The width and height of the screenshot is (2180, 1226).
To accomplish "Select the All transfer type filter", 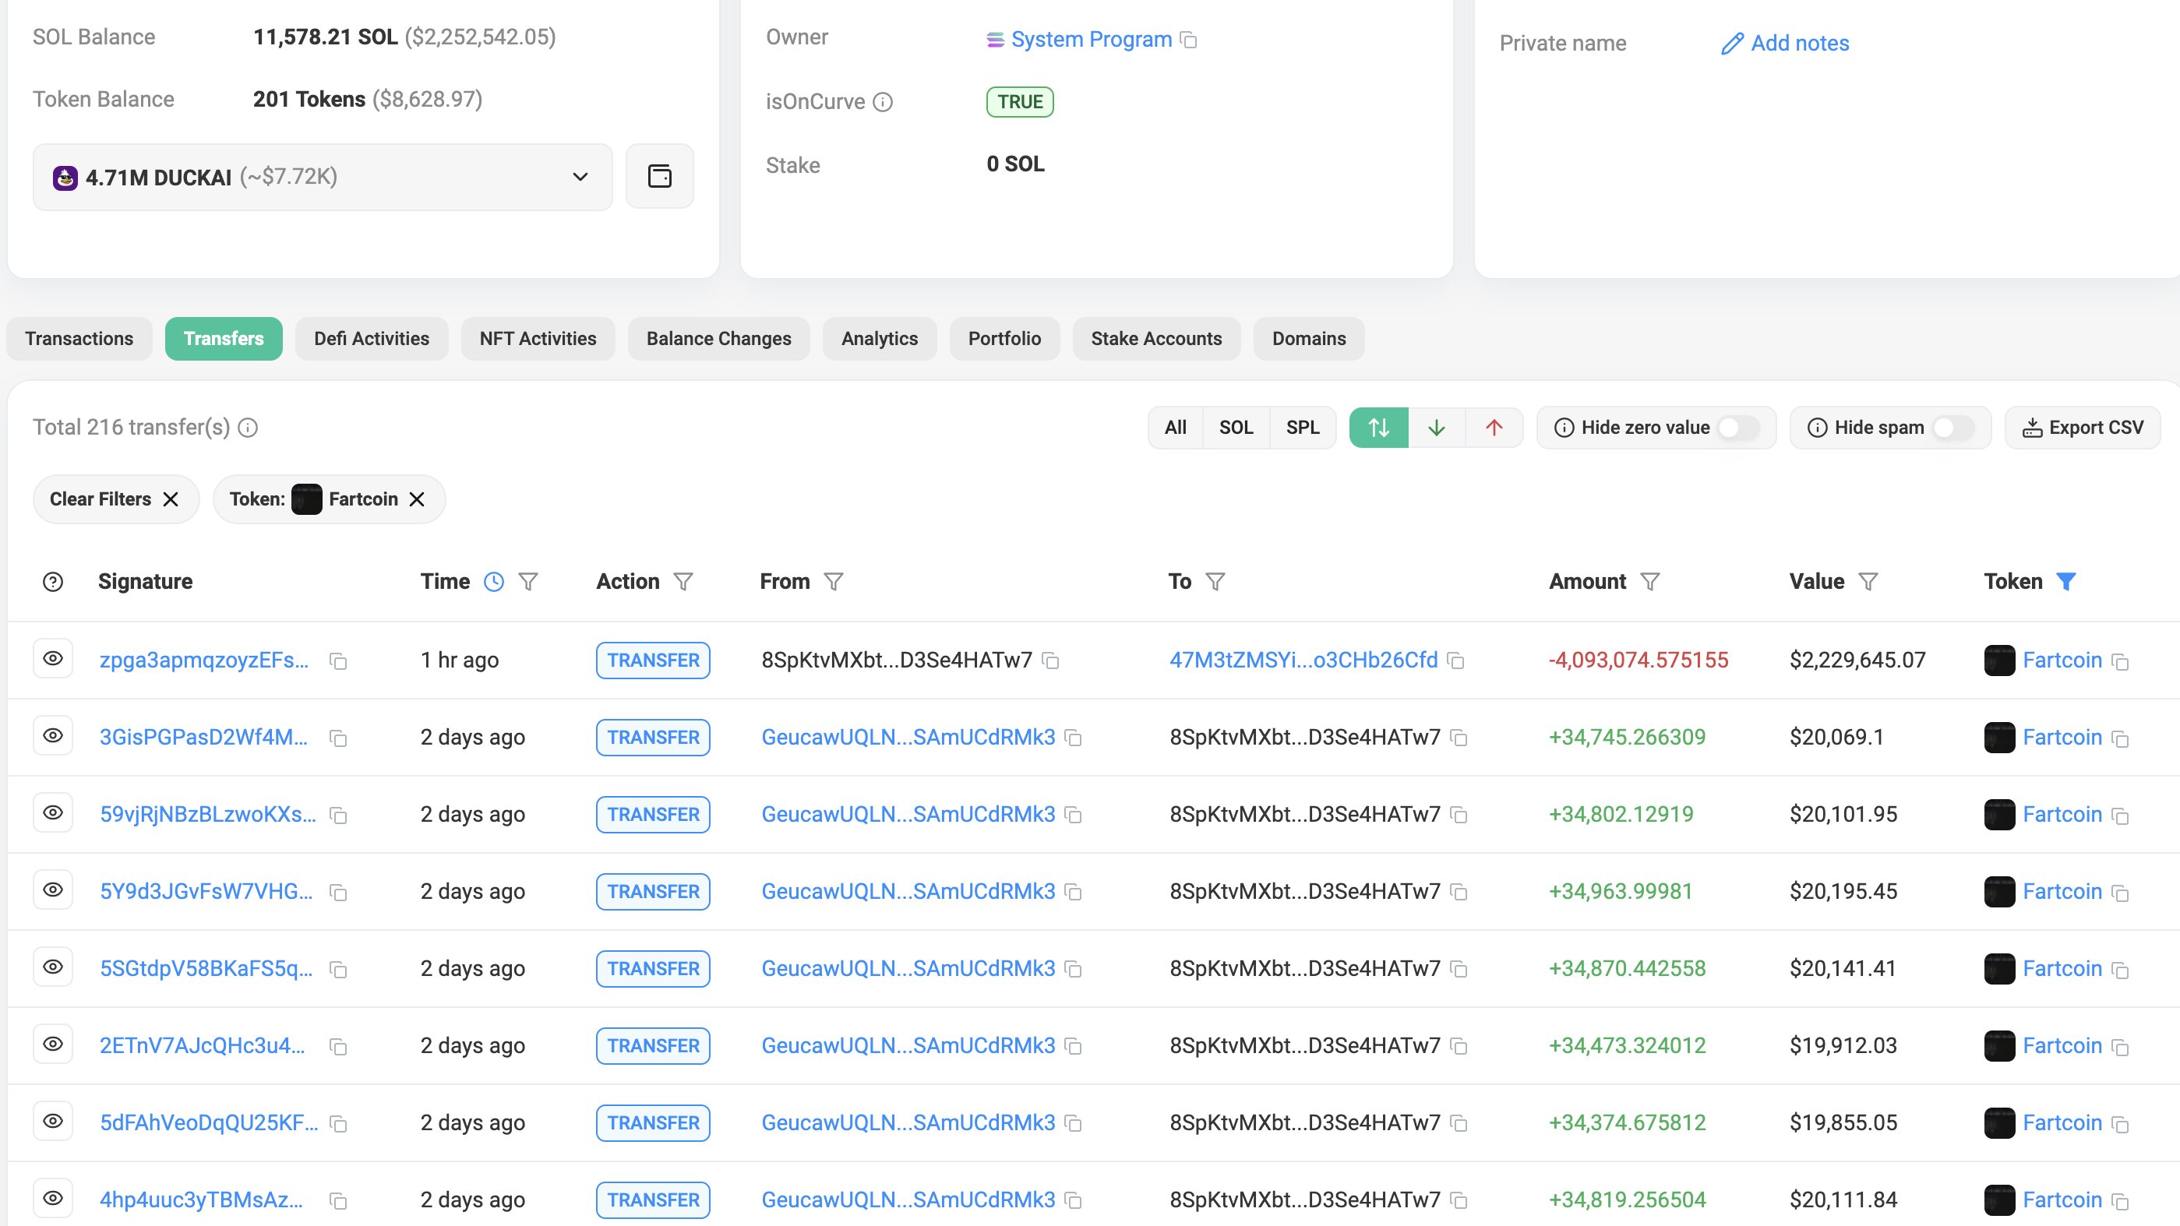I will 1176,428.
